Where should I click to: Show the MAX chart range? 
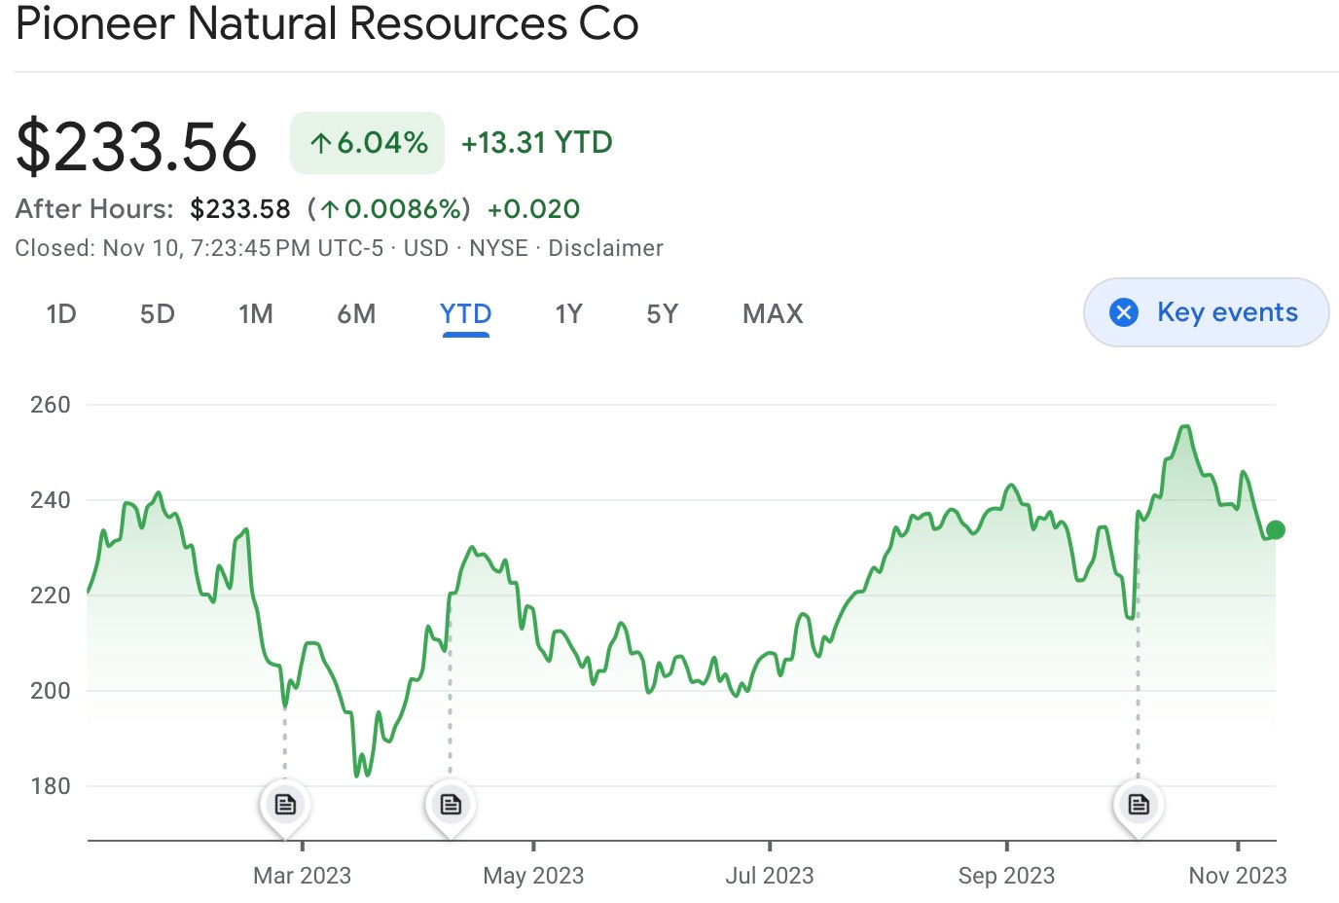click(774, 314)
